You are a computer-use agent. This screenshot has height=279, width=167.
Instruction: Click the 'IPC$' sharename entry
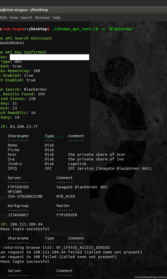pyautogui.click(x=12, y=168)
